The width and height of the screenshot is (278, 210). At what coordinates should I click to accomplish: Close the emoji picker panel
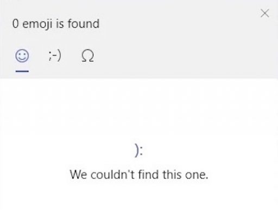pyautogui.click(x=265, y=13)
